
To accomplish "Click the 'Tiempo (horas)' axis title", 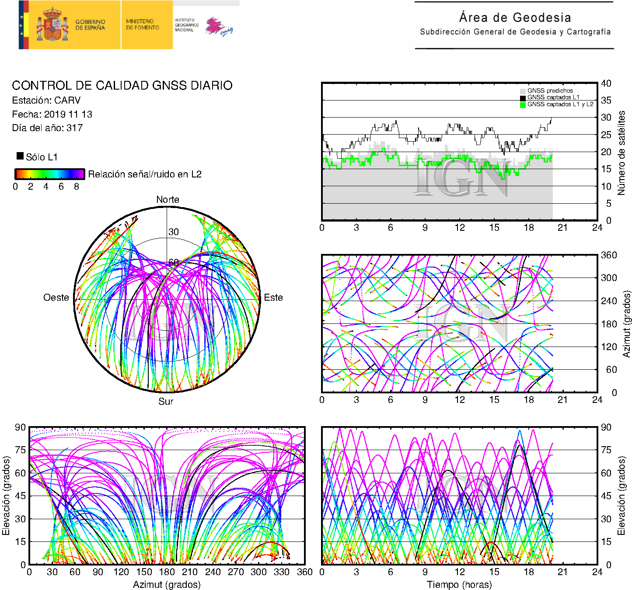I will click(459, 584).
